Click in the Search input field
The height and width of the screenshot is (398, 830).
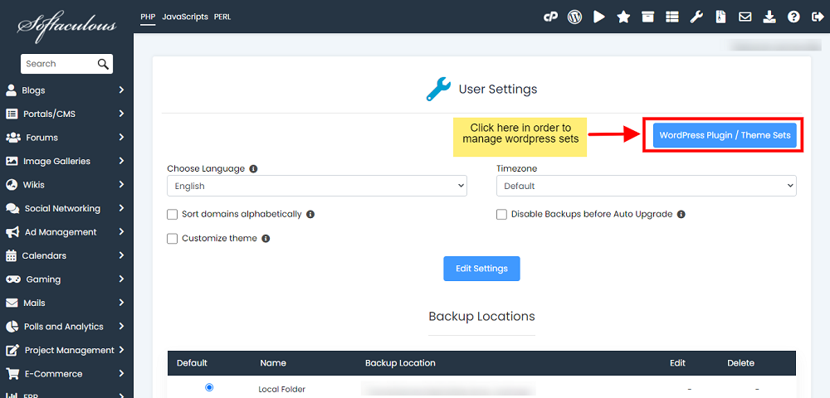[58, 64]
